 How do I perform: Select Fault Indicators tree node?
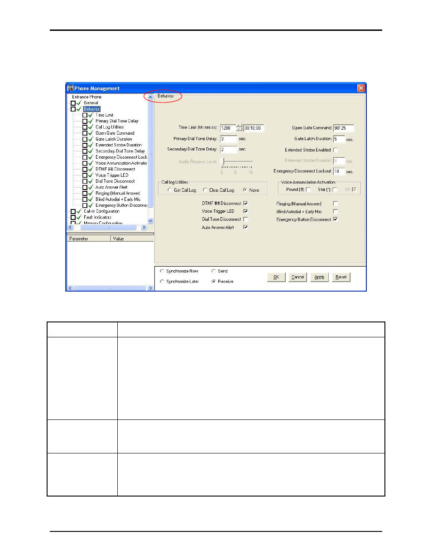coord(97,217)
